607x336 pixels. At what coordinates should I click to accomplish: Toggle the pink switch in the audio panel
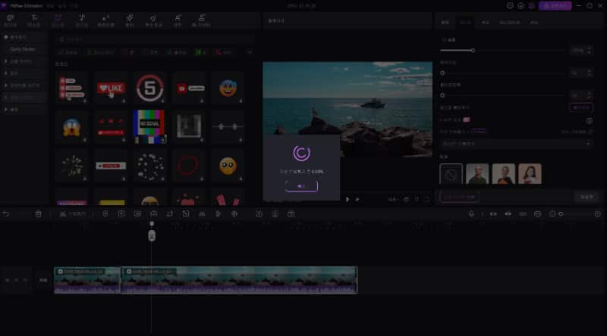click(467, 120)
